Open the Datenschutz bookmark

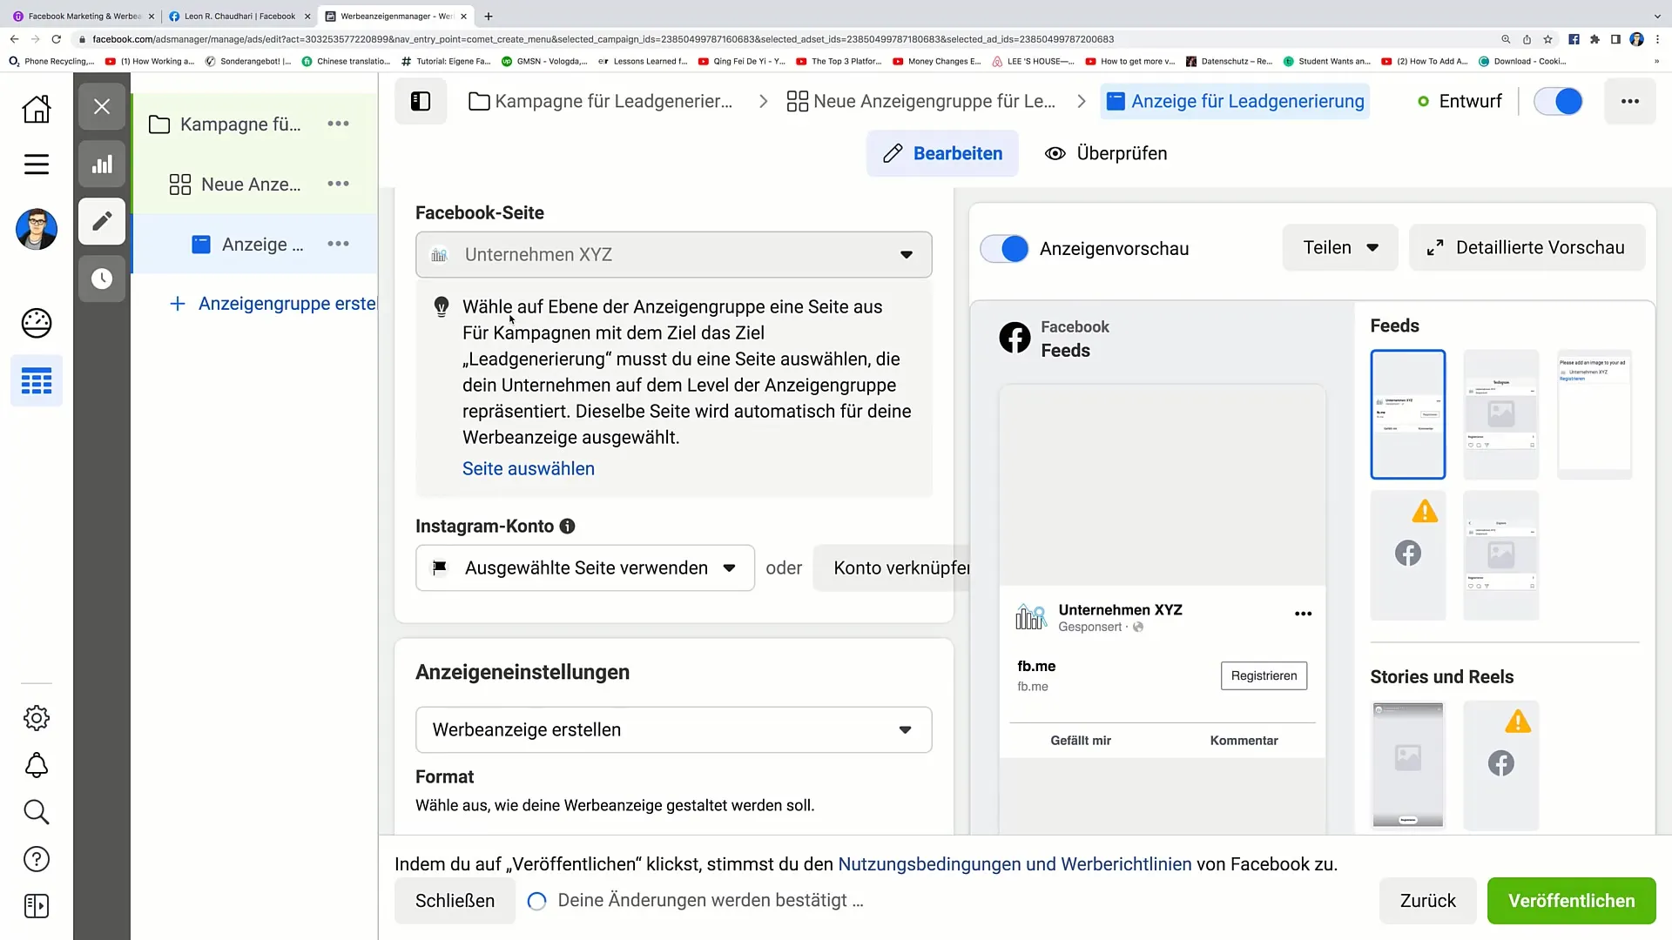pyautogui.click(x=1229, y=61)
